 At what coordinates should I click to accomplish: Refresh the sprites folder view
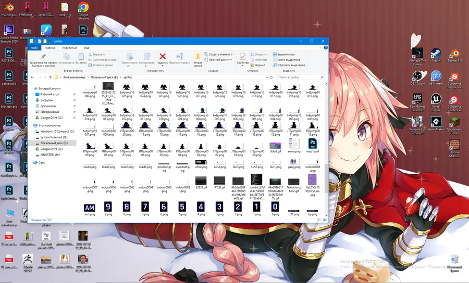[x=271, y=78]
